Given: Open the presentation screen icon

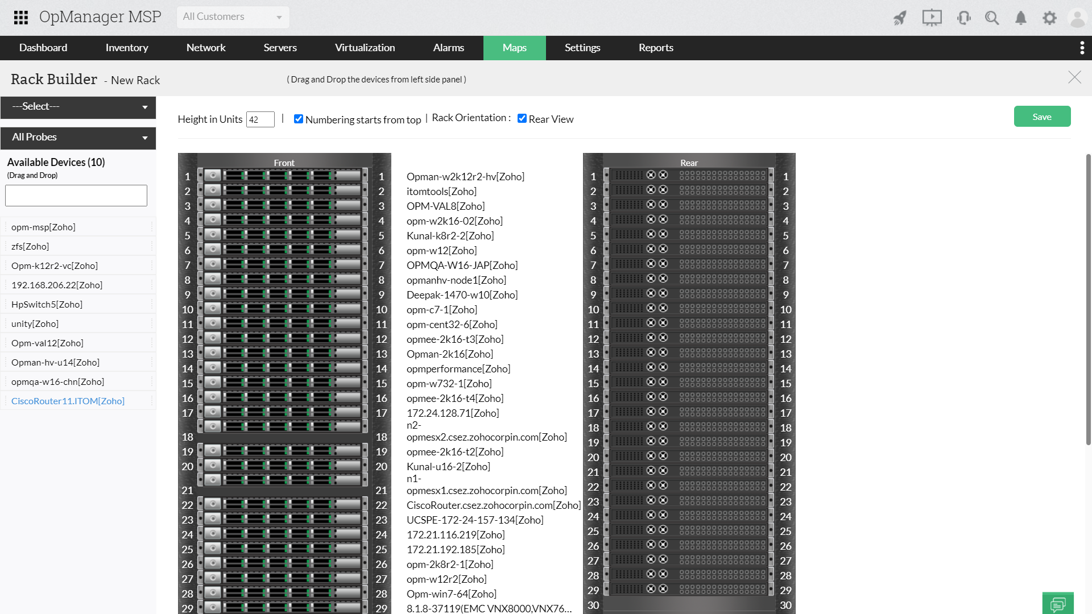Looking at the screenshot, I should tap(932, 18).
